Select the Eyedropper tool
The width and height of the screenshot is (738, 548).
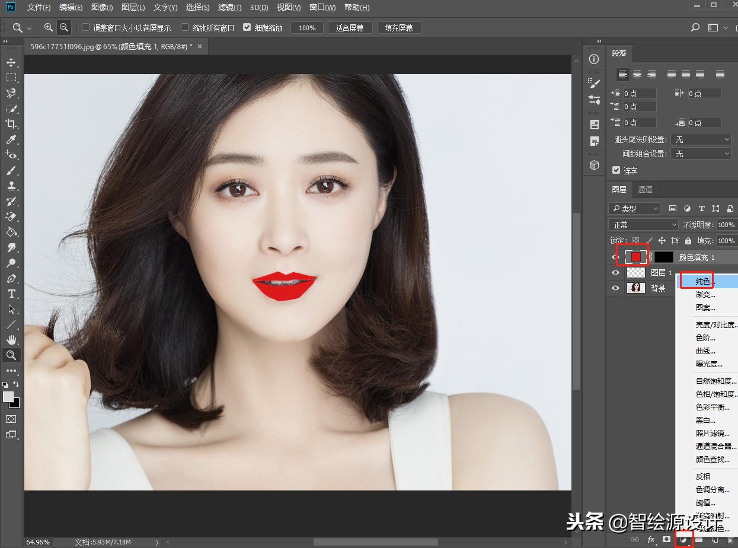coord(12,139)
